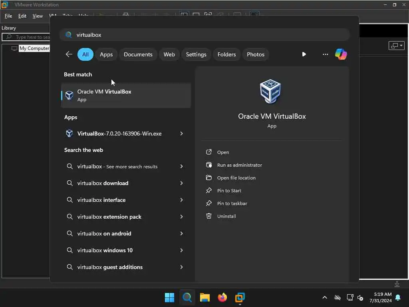409x307 pixels.
Task: Launch Firefox from the taskbar
Action: coord(222,297)
